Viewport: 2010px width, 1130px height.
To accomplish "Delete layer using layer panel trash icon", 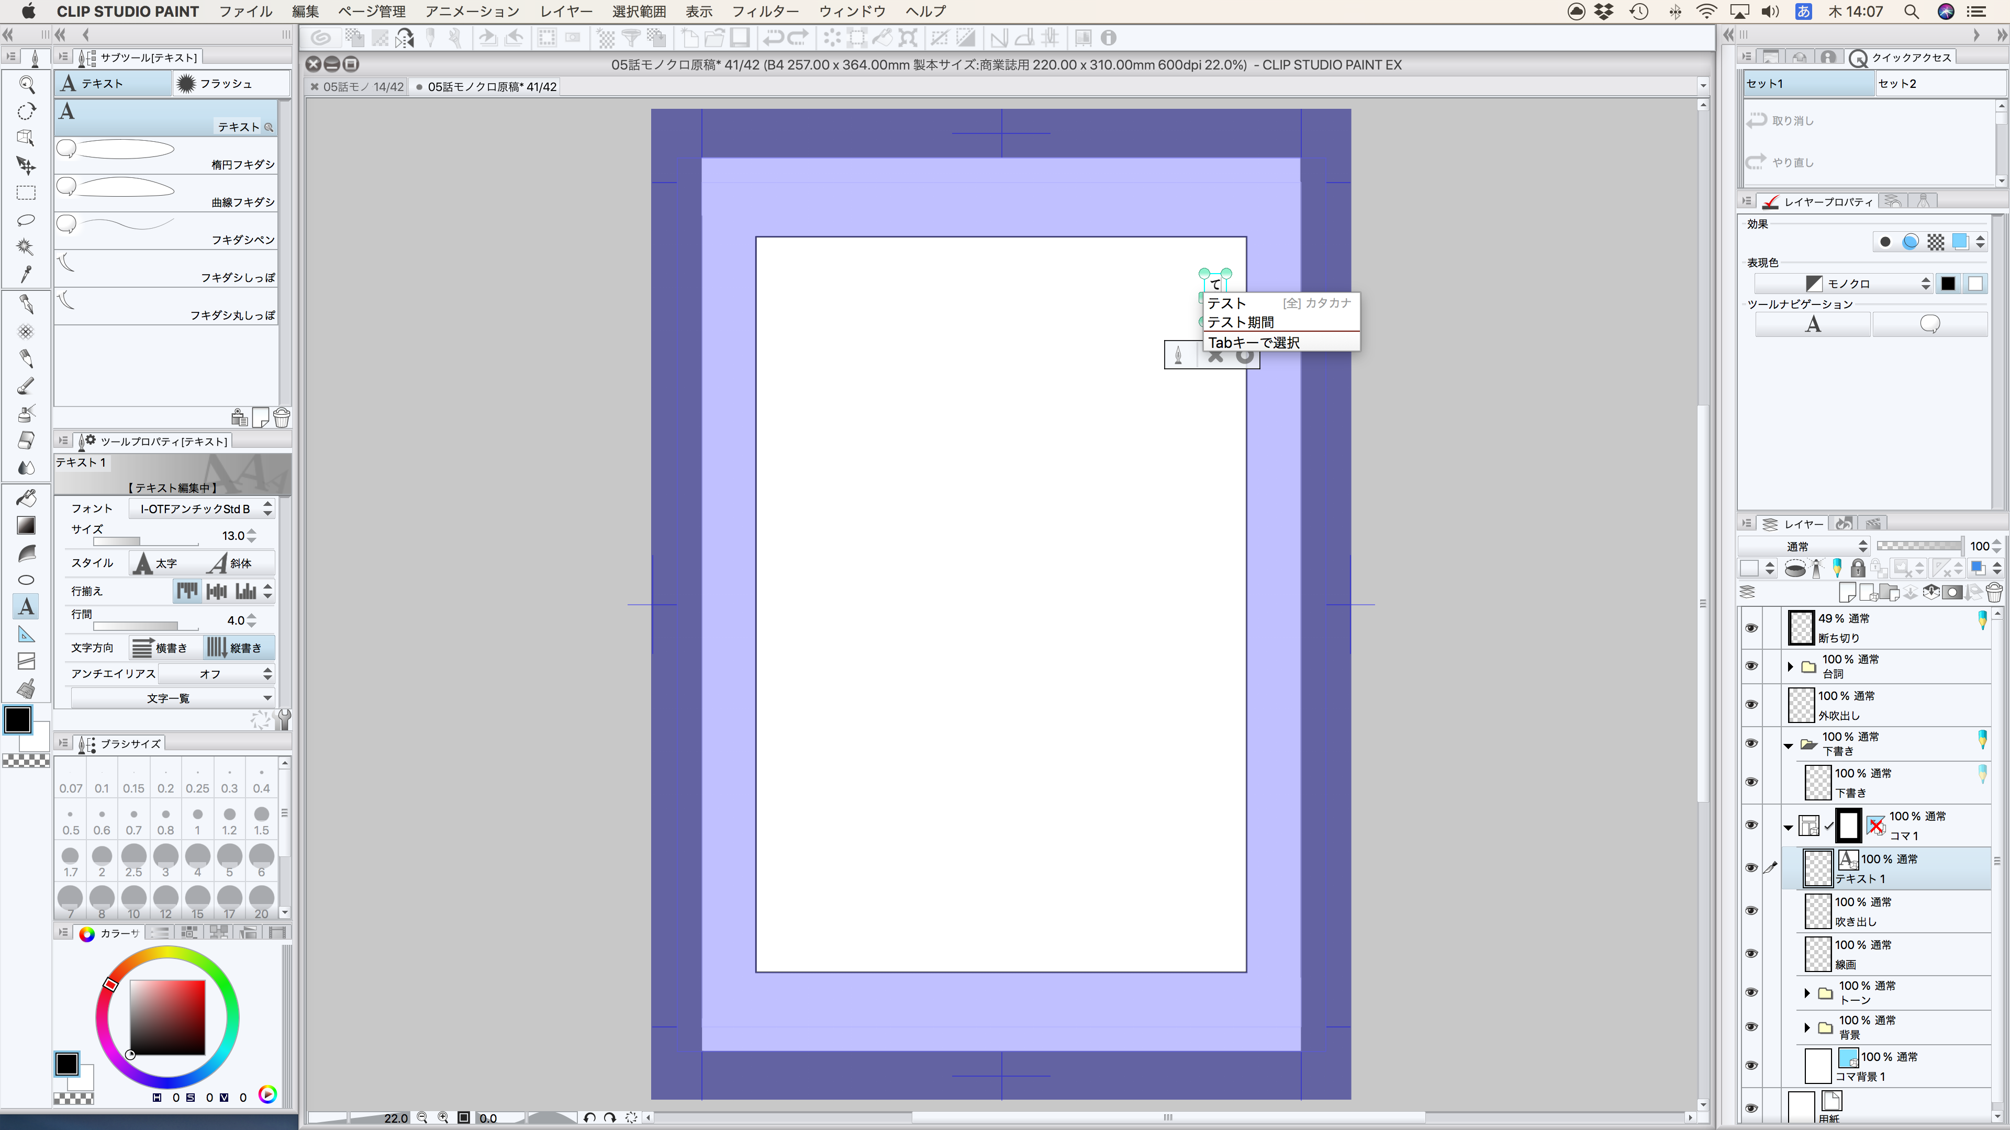I will point(1994,593).
